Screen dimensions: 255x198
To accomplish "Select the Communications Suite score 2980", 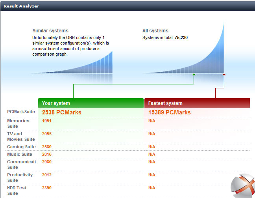I will coord(47,162).
